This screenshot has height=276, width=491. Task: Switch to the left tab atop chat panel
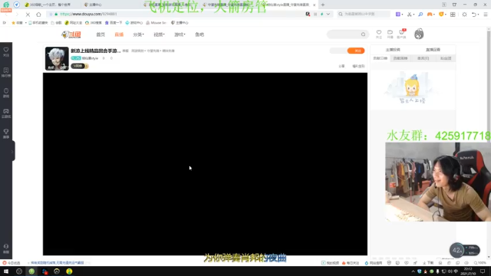tap(393, 50)
